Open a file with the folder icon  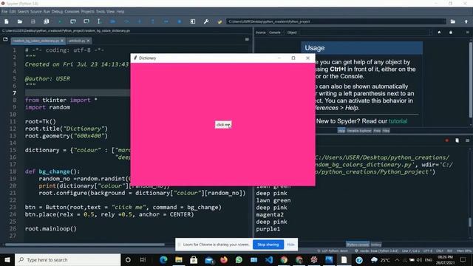tap(20, 21)
